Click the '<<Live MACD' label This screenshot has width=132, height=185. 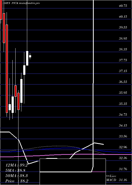pos(111,178)
